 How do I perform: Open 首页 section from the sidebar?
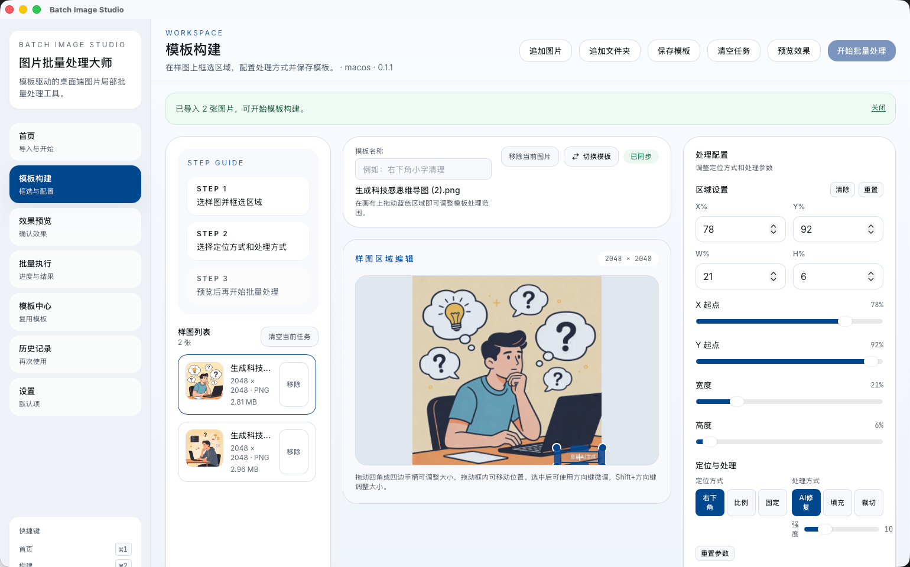click(75, 142)
